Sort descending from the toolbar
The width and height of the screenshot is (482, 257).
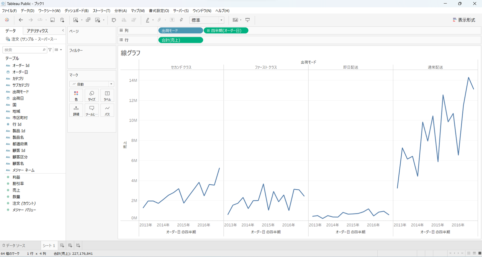134,20
